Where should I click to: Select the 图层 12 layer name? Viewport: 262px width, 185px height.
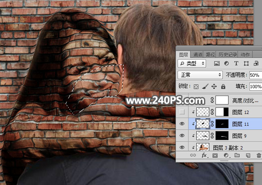pos(240,112)
